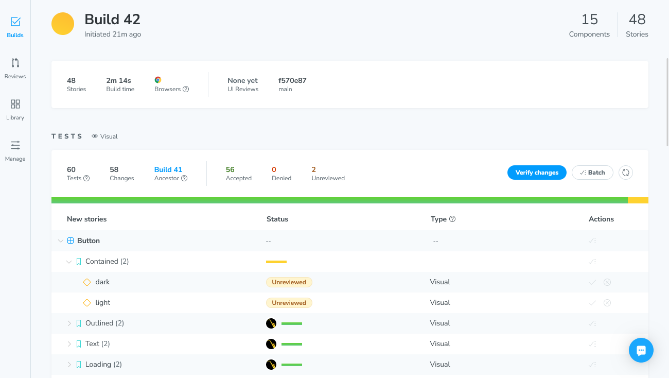Image resolution: width=669 pixels, height=378 pixels.
Task: Open the Builds section in sidebar
Action: point(15,27)
